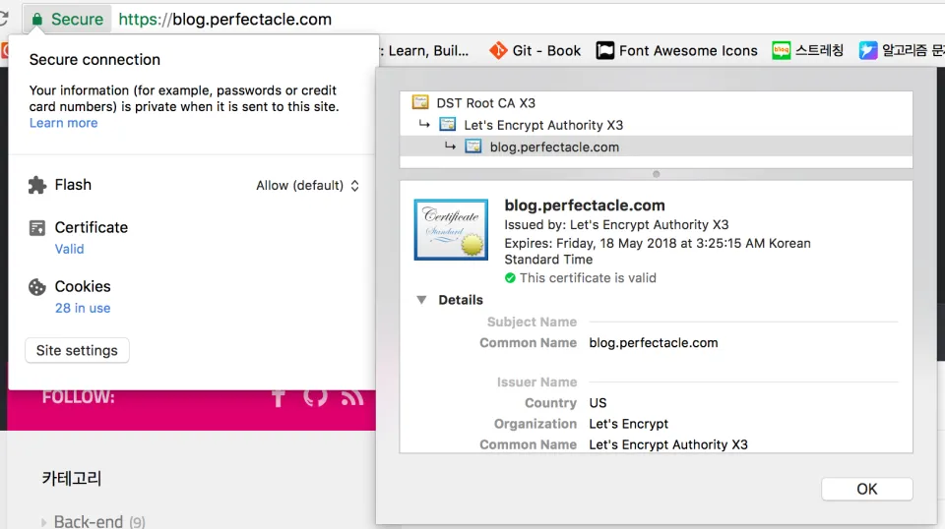Click the green blog icon beside 스트레칭

click(781, 50)
